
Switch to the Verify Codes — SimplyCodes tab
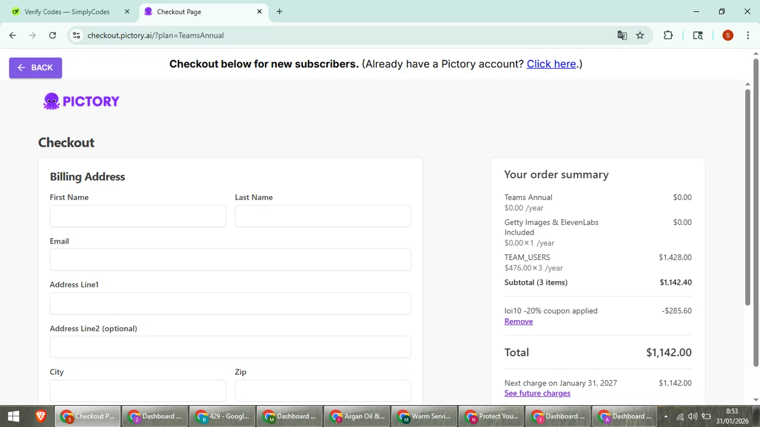[x=67, y=12]
